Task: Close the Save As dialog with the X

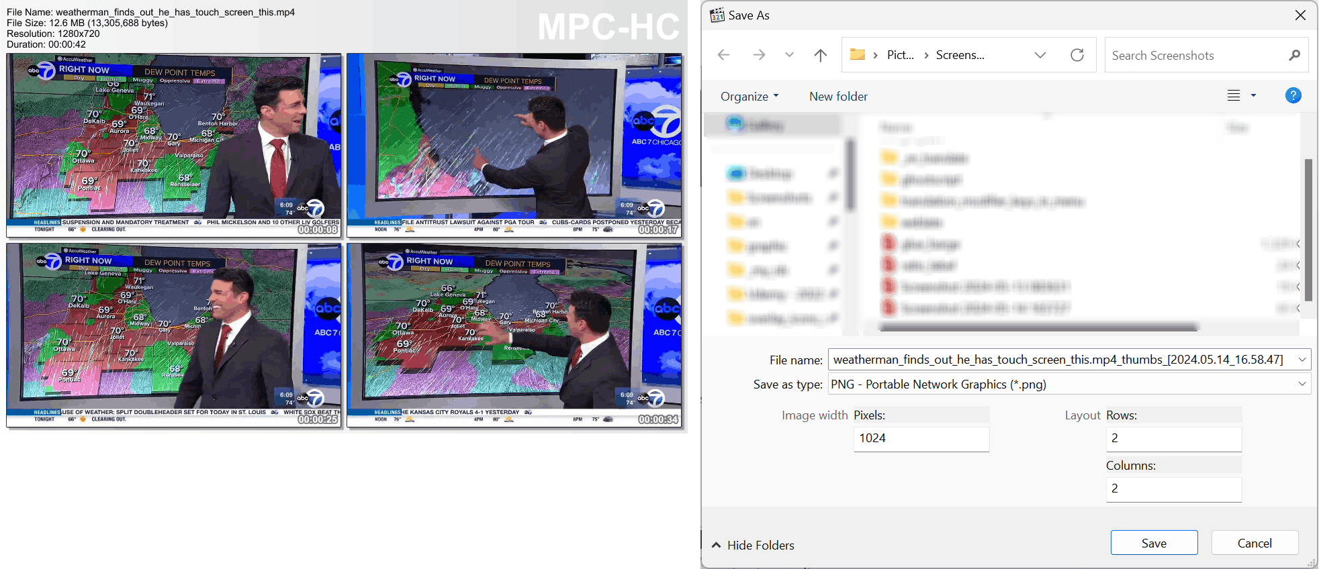Action: coord(1300,15)
